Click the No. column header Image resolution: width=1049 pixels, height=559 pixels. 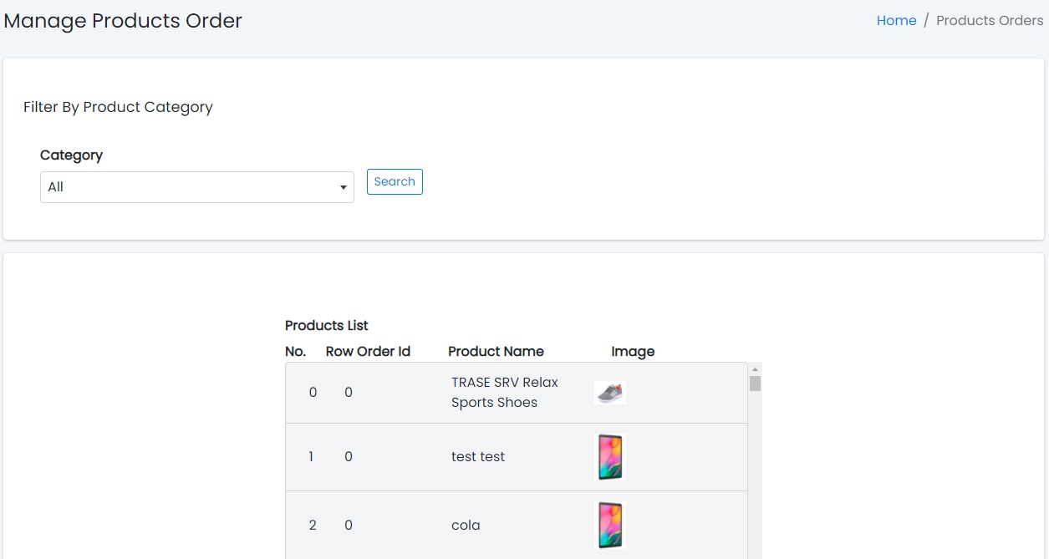[295, 352]
